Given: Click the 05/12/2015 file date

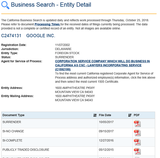Looking at the screenshot, I should [106, 150].
